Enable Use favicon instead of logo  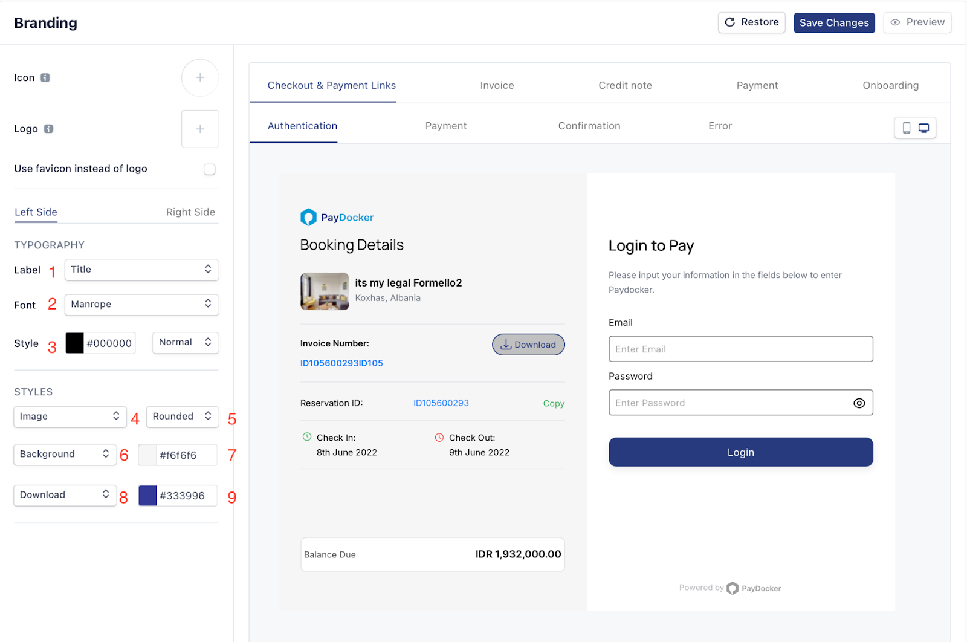tap(210, 169)
